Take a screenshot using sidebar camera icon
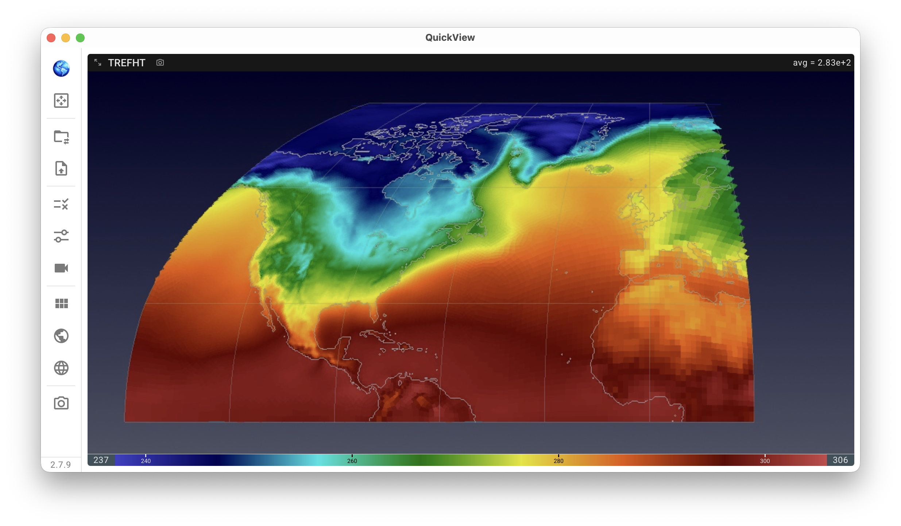Screen dimensions: 901x526 coord(61,403)
